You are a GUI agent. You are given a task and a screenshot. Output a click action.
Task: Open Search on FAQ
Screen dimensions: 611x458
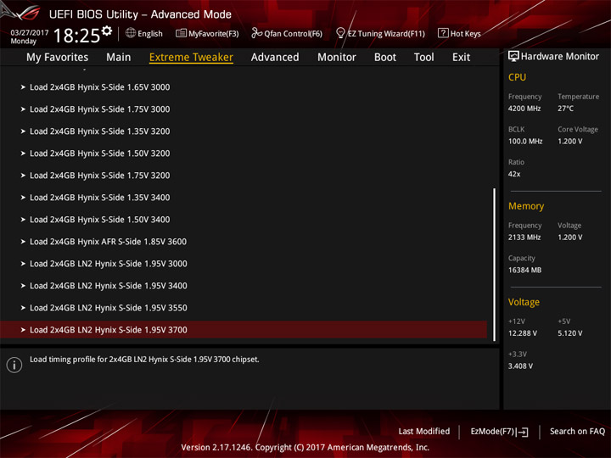coord(578,432)
